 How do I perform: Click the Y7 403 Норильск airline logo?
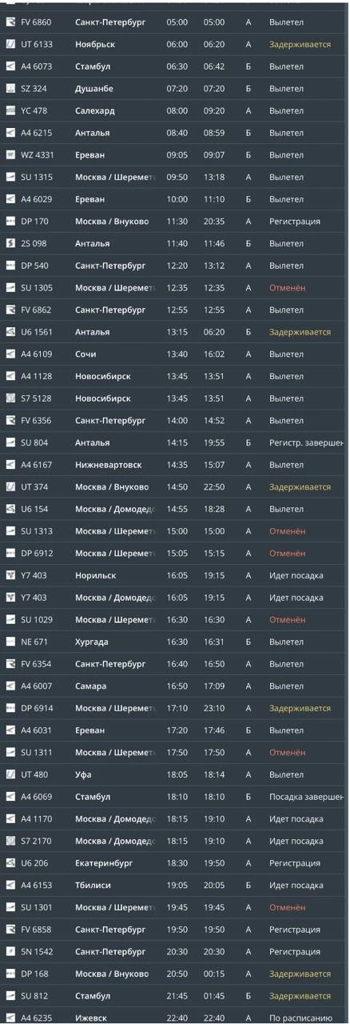pyautogui.click(x=10, y=575)
